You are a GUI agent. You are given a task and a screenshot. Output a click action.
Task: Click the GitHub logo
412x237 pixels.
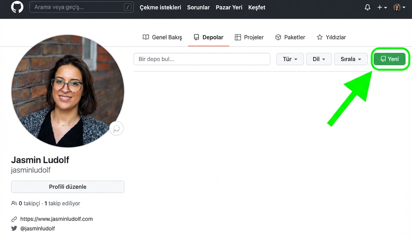point(17,7)
